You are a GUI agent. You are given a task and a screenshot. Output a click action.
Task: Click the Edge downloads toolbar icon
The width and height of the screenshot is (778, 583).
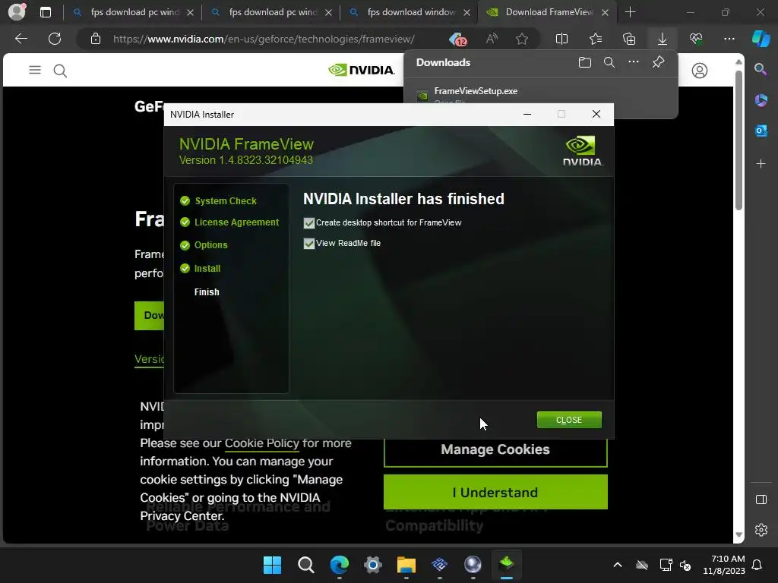[x=662, y=39]
